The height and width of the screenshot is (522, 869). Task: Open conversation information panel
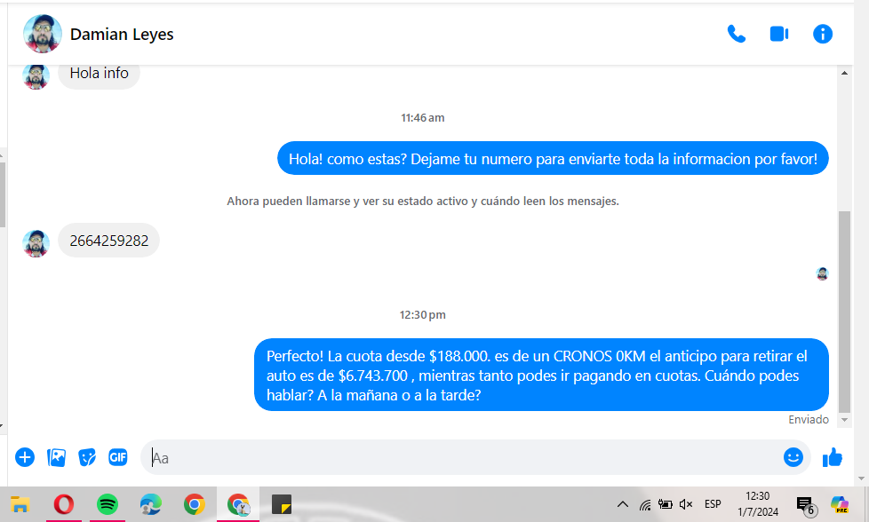coord(823,34)
